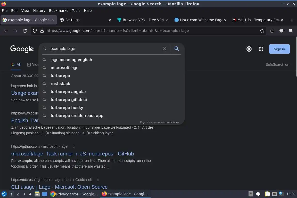Open options for microsoft.github.io result

(x=98, y=179)
